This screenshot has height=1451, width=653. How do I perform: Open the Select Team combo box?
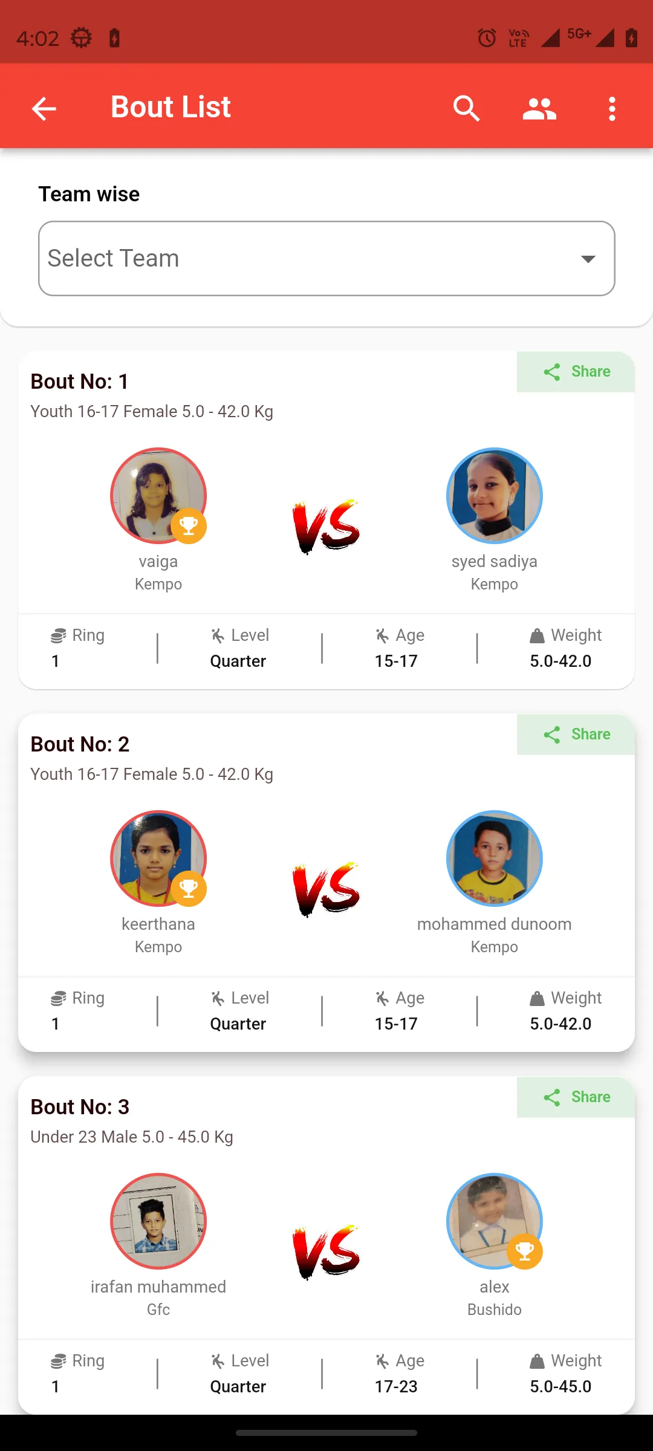326,258
